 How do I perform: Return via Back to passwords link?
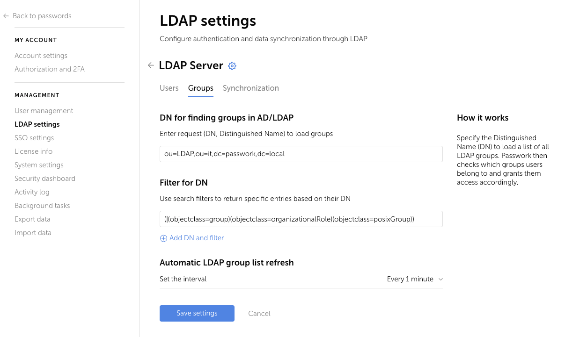click(x=42, y=15)
